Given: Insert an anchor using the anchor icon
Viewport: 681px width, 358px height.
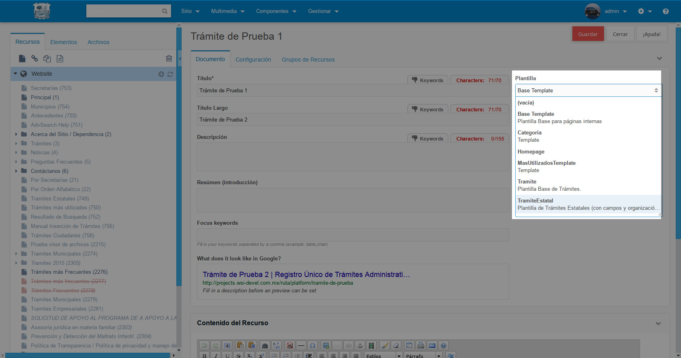Looking at the screenshot, I should 360,345.
